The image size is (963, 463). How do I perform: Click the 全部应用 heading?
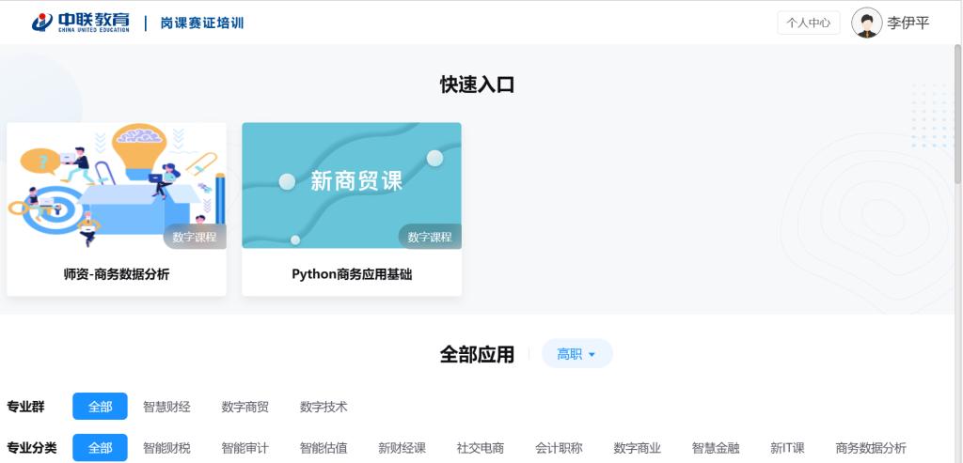[477, 354]
